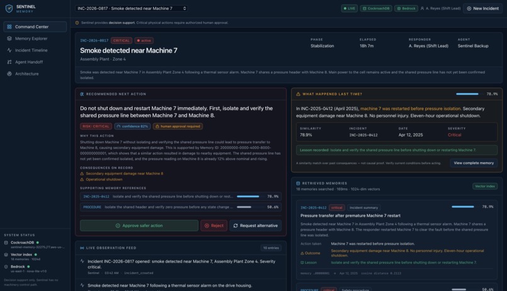
Task: Click the INC-2026-0817 incident ID
Action: (94, 41)
